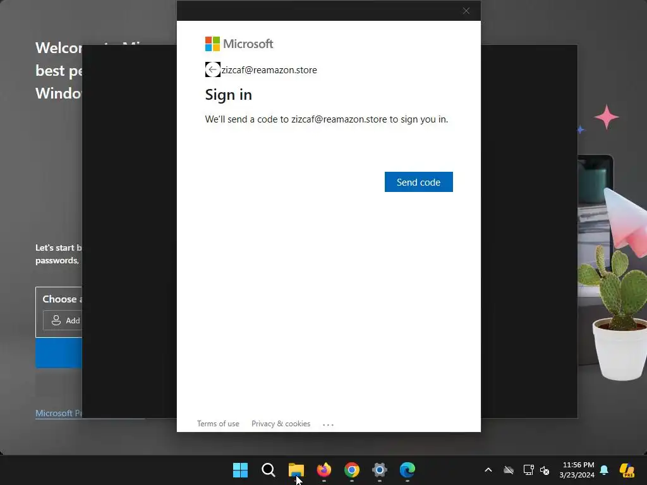Open the Privacy & cookies link
This screenshot has height=485, width=647.
281,424
